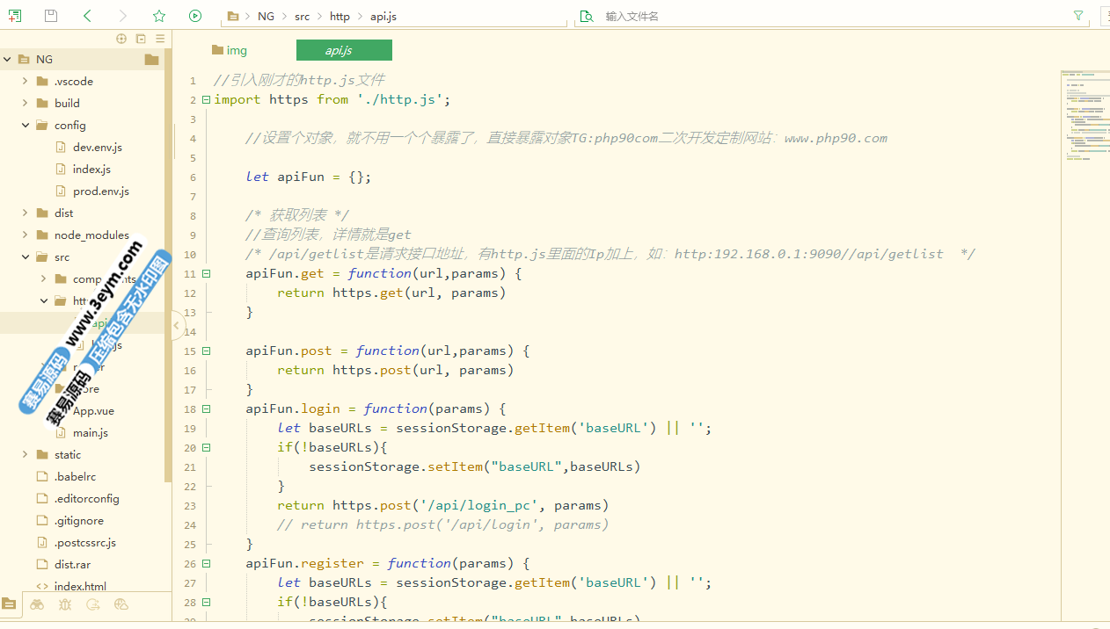Click the save file icon
Screen dimensions: 1110x629
pos(51,16)
